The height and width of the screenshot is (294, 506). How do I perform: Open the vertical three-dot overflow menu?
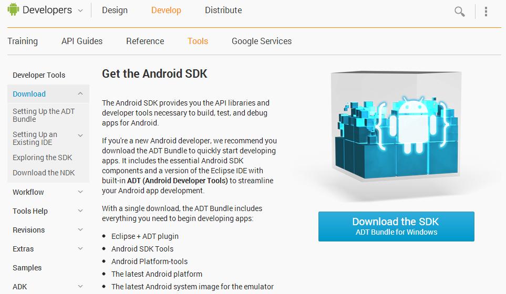(x=486, y=12)
